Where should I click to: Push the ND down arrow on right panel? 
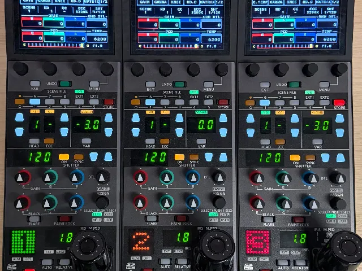[x=250, y=133]
